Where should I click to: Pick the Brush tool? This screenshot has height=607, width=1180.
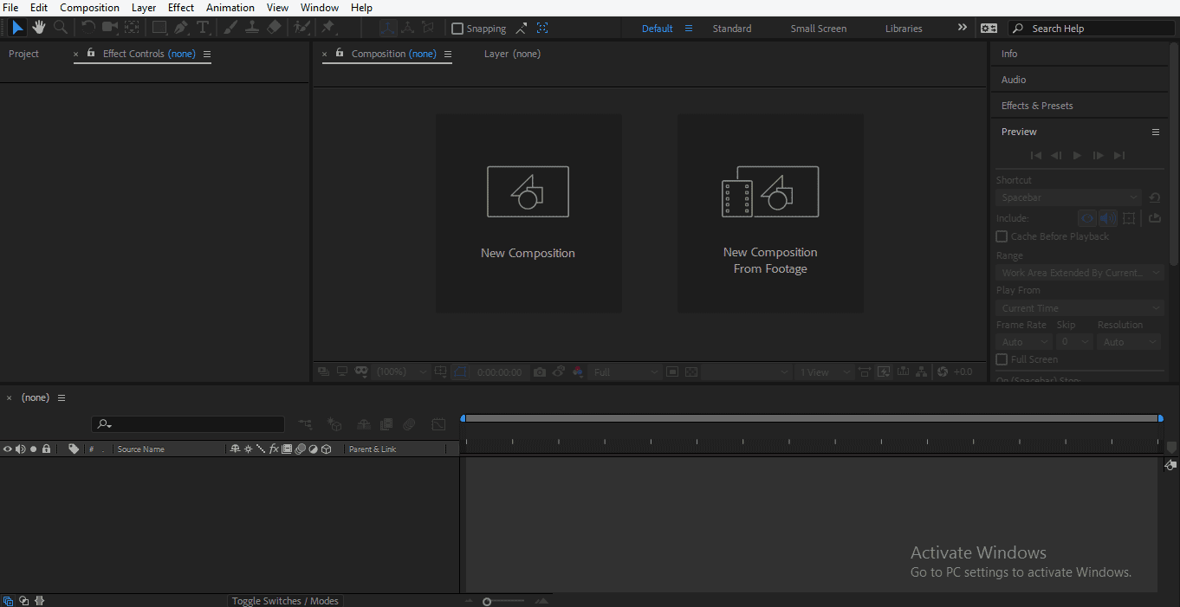230,28
